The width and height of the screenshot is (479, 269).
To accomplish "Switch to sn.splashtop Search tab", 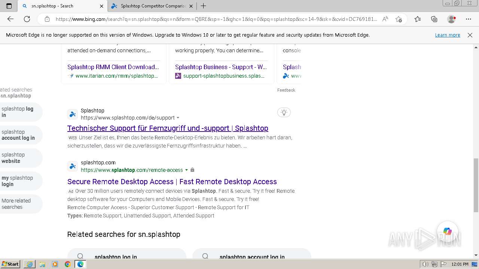I will (62, 6).
